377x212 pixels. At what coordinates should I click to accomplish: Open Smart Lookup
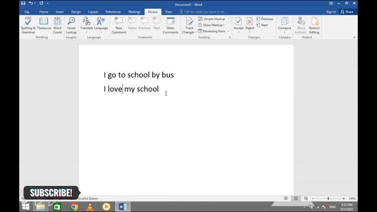click(71, 25)
